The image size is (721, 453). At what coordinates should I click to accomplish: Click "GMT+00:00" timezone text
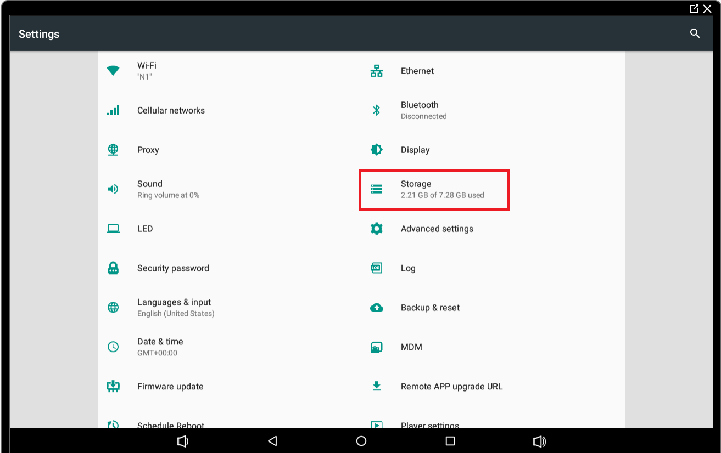(x=157, y=353)
